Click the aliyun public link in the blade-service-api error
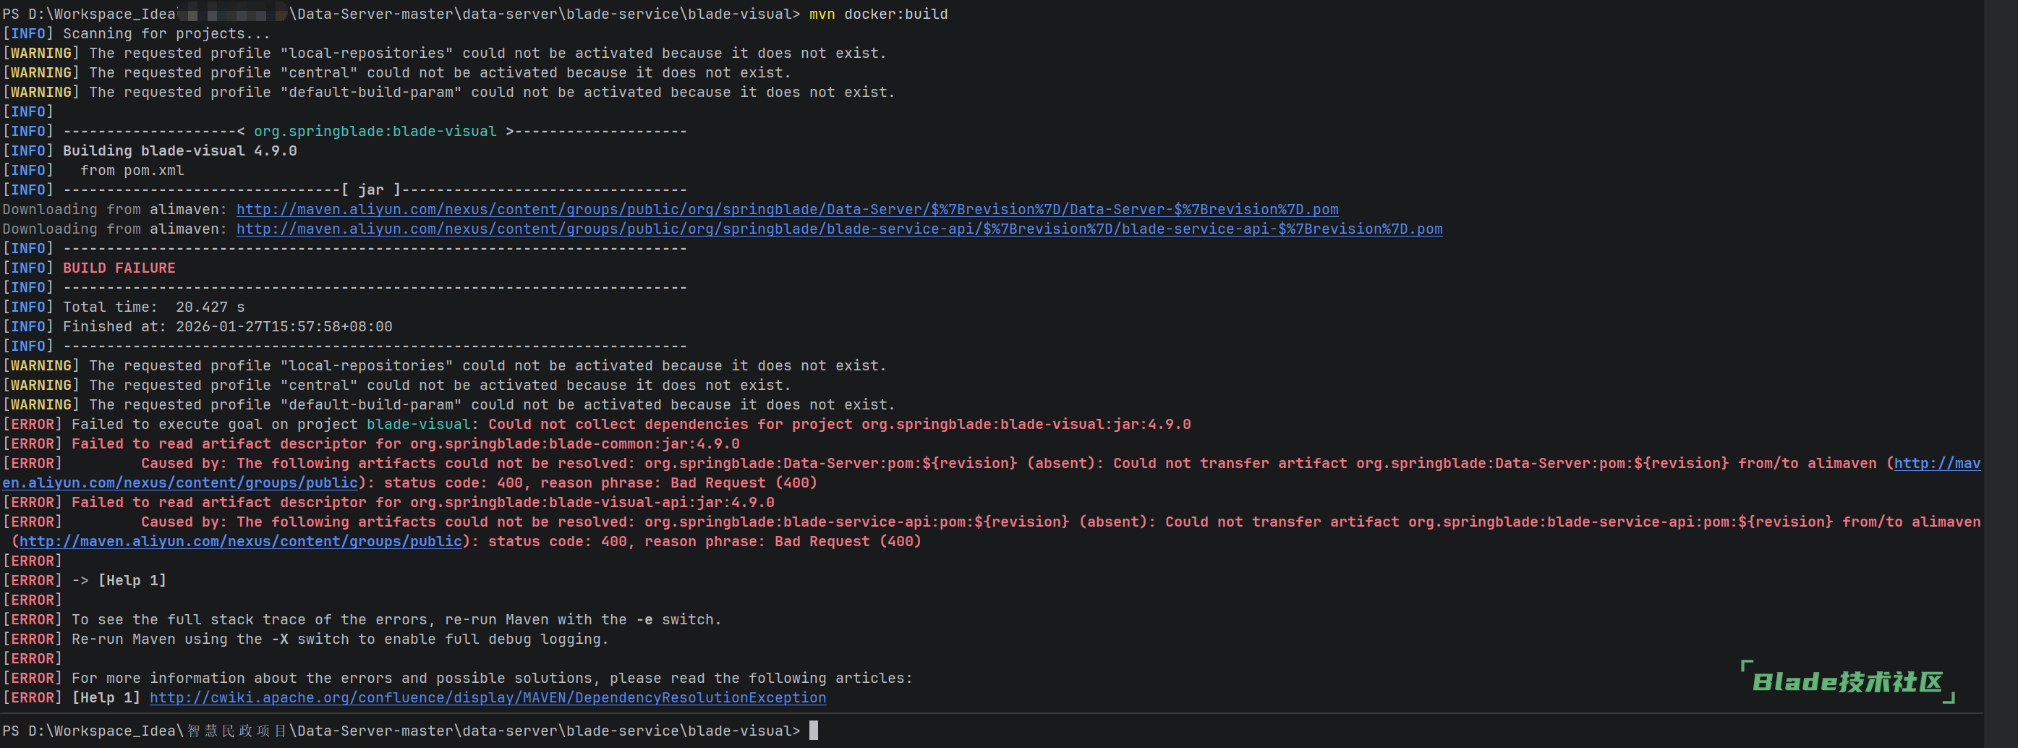 (x=239, y=541)
